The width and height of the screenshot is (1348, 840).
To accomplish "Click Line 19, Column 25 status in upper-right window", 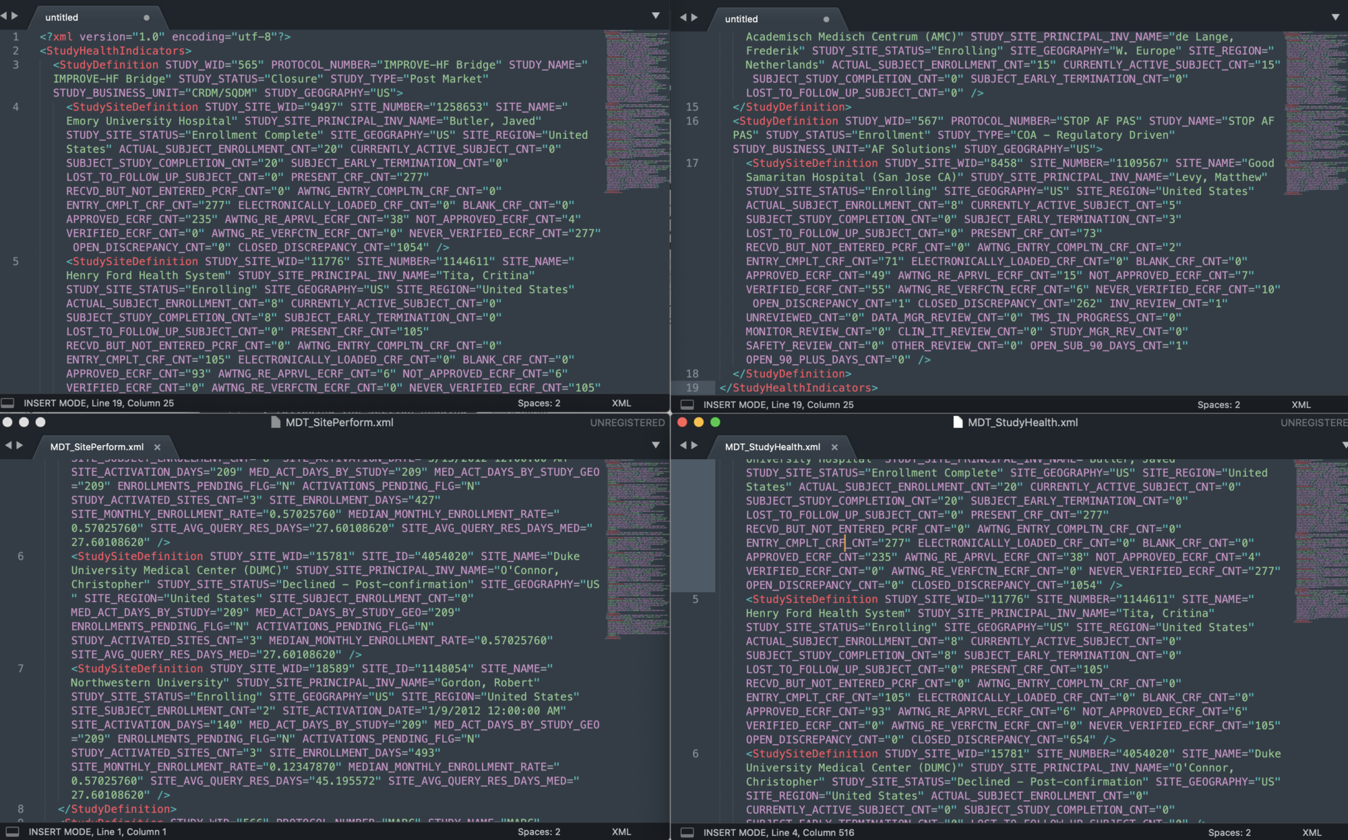I will (812, 404).
